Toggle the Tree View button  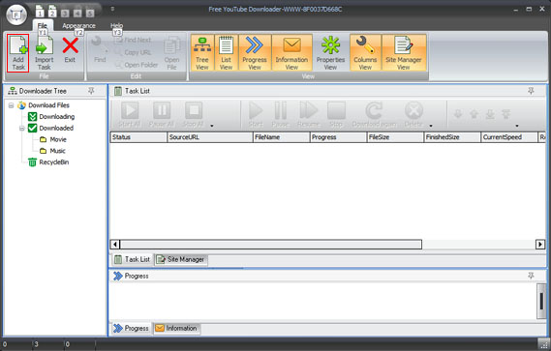202,52
